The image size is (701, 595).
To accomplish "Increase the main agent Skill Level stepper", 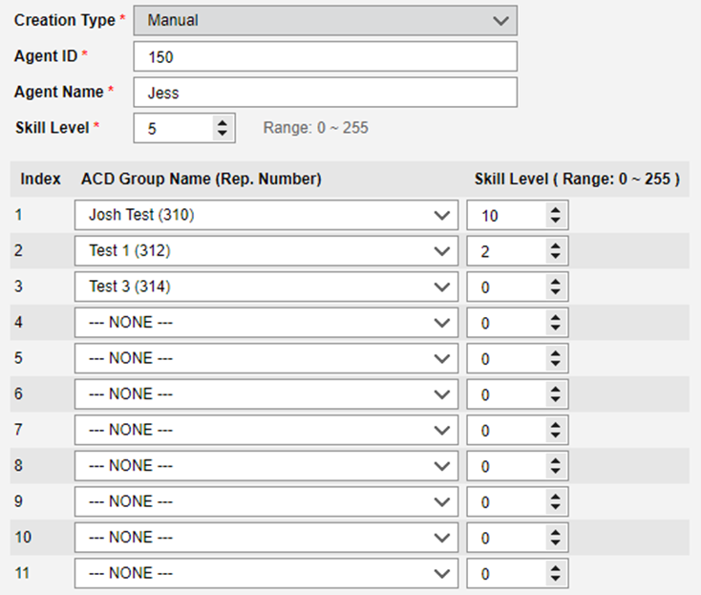I will click(223, 122).
